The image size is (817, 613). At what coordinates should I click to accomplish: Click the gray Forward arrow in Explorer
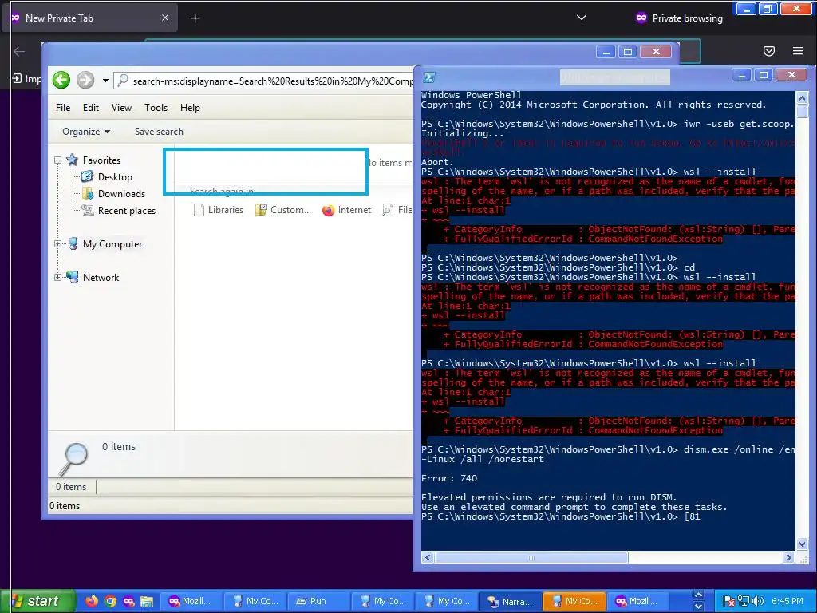point(85,81)
